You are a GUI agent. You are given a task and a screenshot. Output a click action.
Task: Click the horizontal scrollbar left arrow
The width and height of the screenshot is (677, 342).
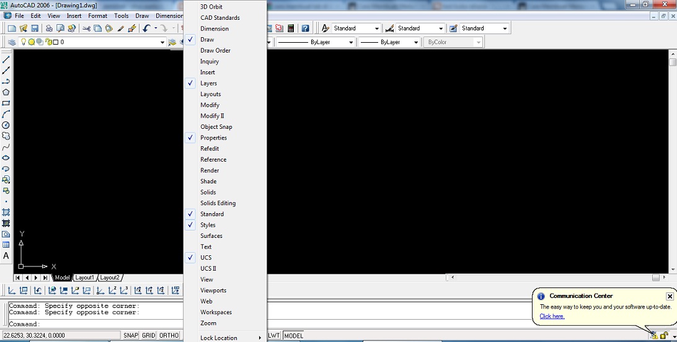pyautogui.click(x=452, y=278)
